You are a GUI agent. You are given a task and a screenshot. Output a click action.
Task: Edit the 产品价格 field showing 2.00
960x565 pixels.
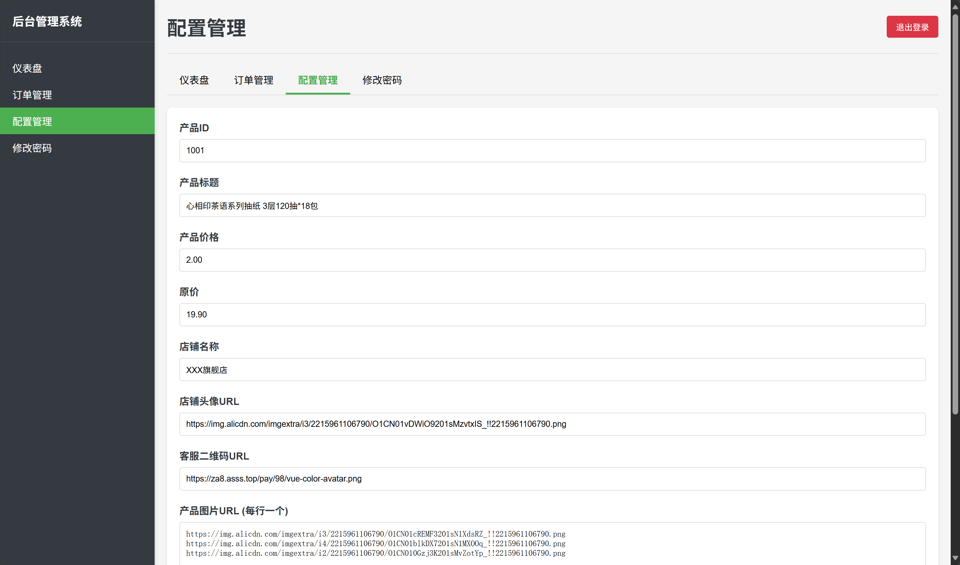pyautogui.click(x=552, y=260)
